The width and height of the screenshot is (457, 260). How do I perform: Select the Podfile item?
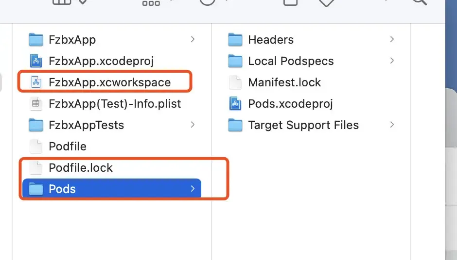click(67, 146)
